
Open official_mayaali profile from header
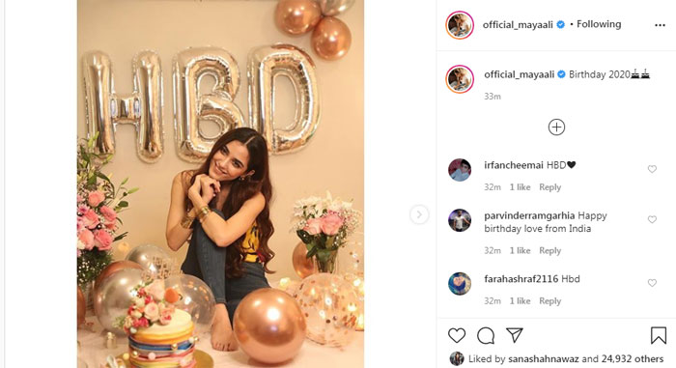click(518, 25)
